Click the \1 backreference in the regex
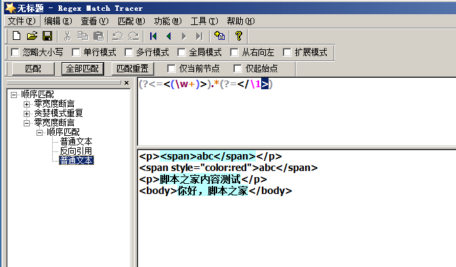 pos(256,84)
